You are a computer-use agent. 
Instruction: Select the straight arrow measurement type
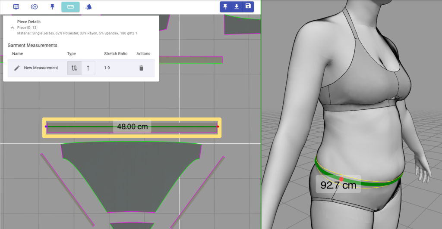point(88,68)
